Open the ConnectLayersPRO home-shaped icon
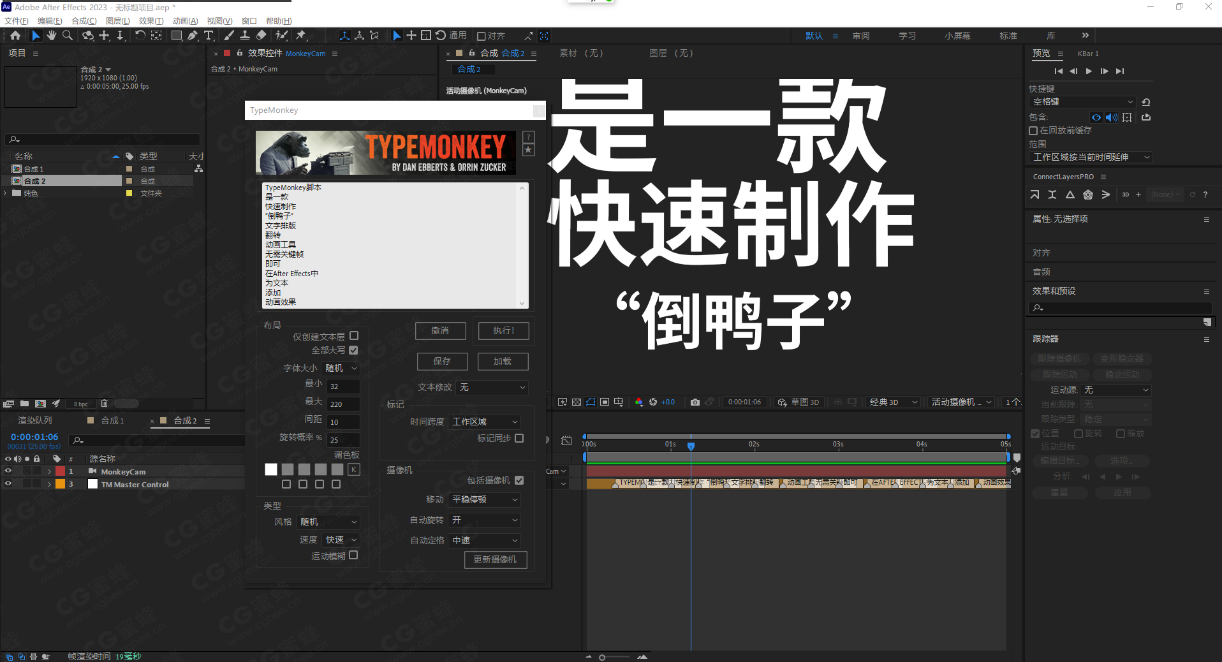 1088,195
